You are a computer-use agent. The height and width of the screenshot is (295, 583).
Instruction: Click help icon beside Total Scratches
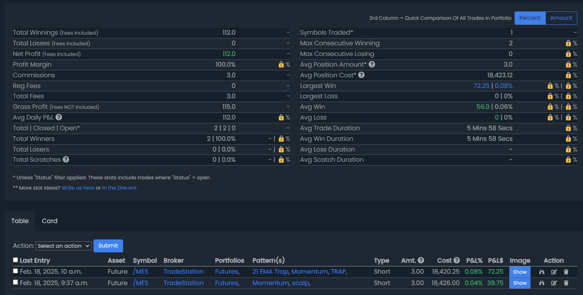[66, 159]
